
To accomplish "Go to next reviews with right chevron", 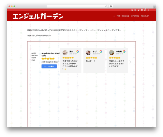I will coord(130,62).
